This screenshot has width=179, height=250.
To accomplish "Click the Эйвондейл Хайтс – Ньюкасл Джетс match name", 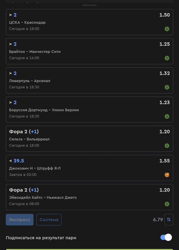I will [43, 197].
